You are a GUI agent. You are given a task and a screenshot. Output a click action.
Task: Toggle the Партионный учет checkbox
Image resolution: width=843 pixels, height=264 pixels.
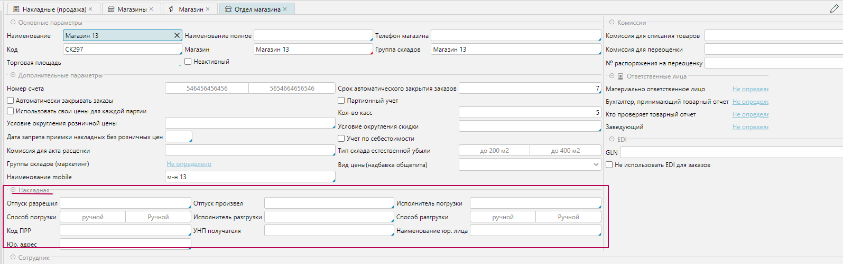341,101
